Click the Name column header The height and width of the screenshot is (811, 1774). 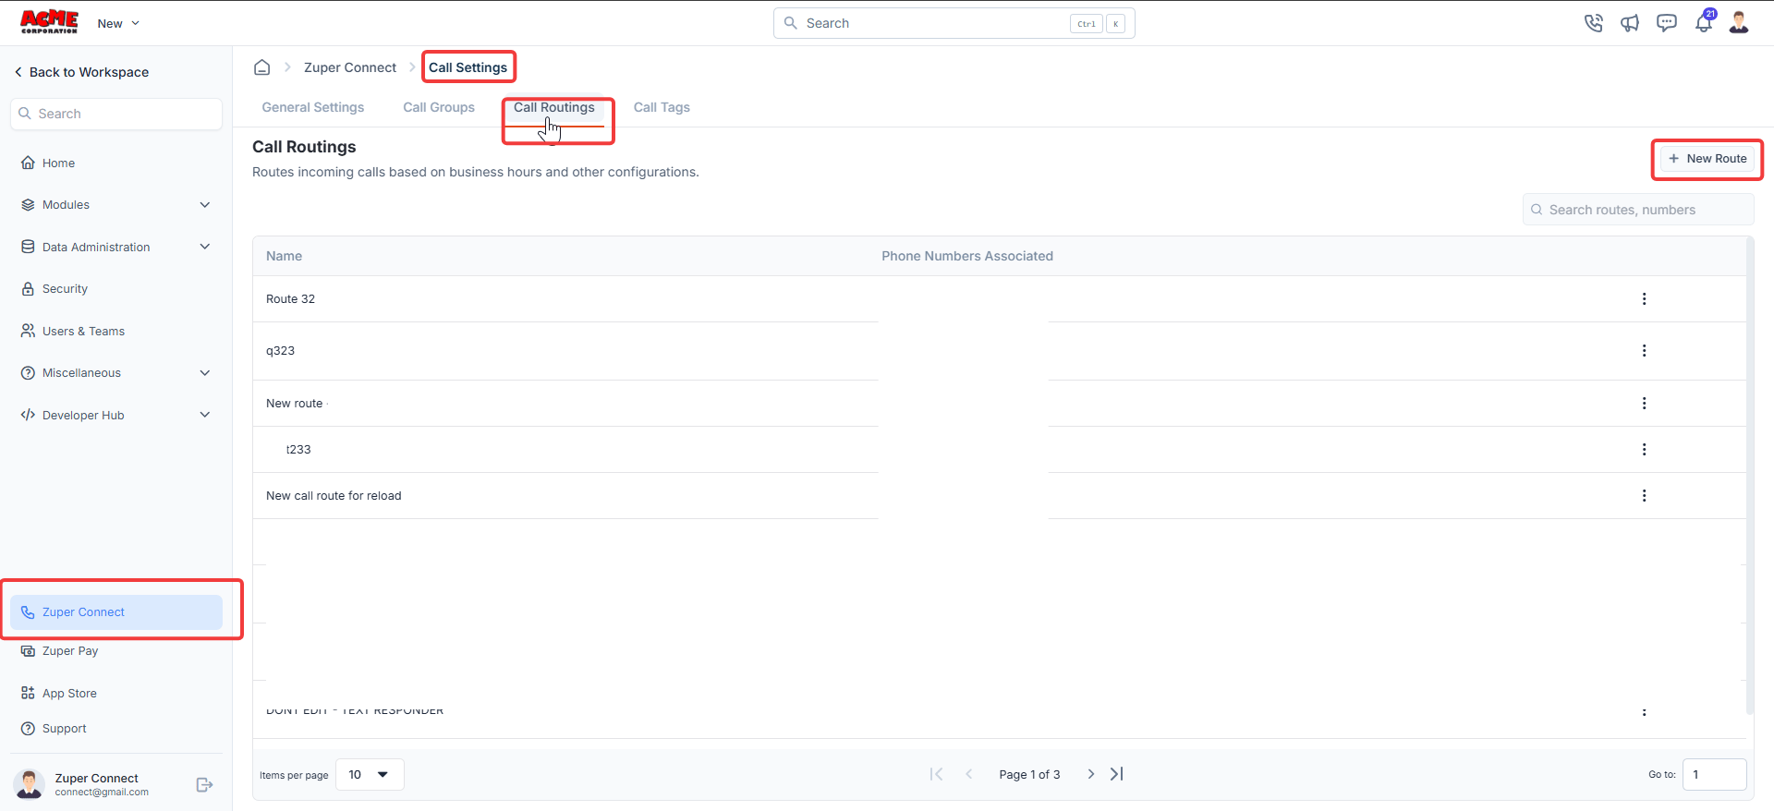pyautogui.click(x=285, y=256)
